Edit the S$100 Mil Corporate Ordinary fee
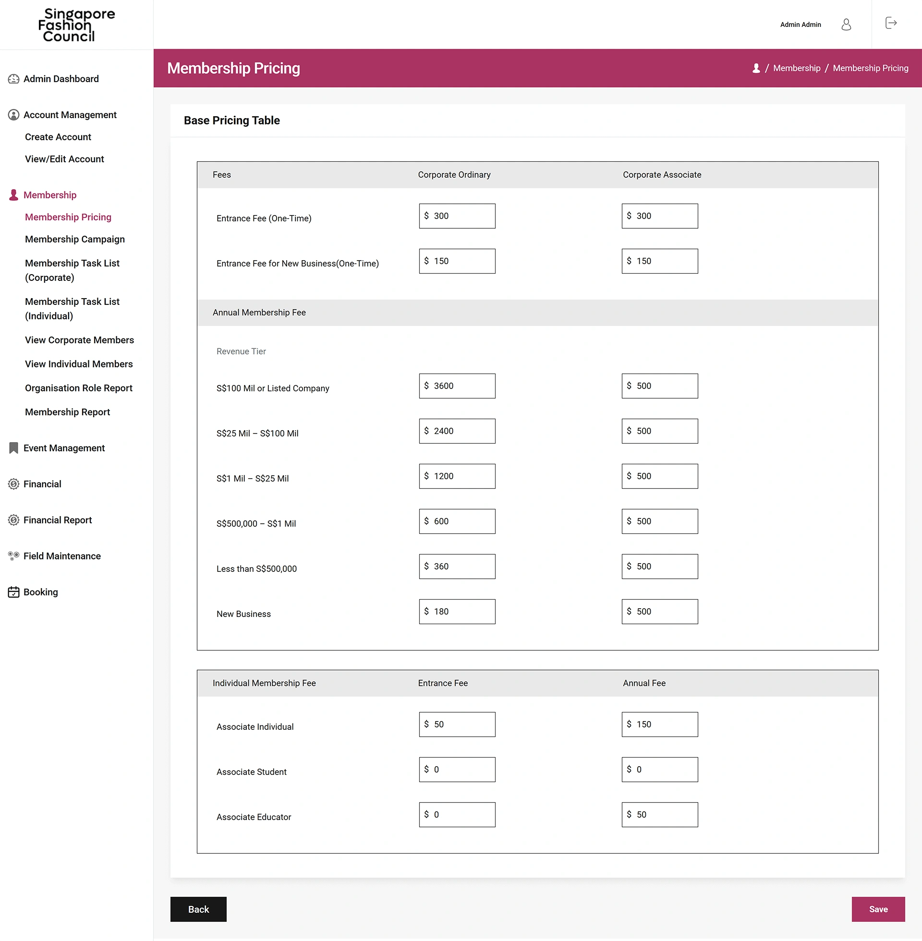Viewport: 922px width, 941px height. tap(457, 386)
